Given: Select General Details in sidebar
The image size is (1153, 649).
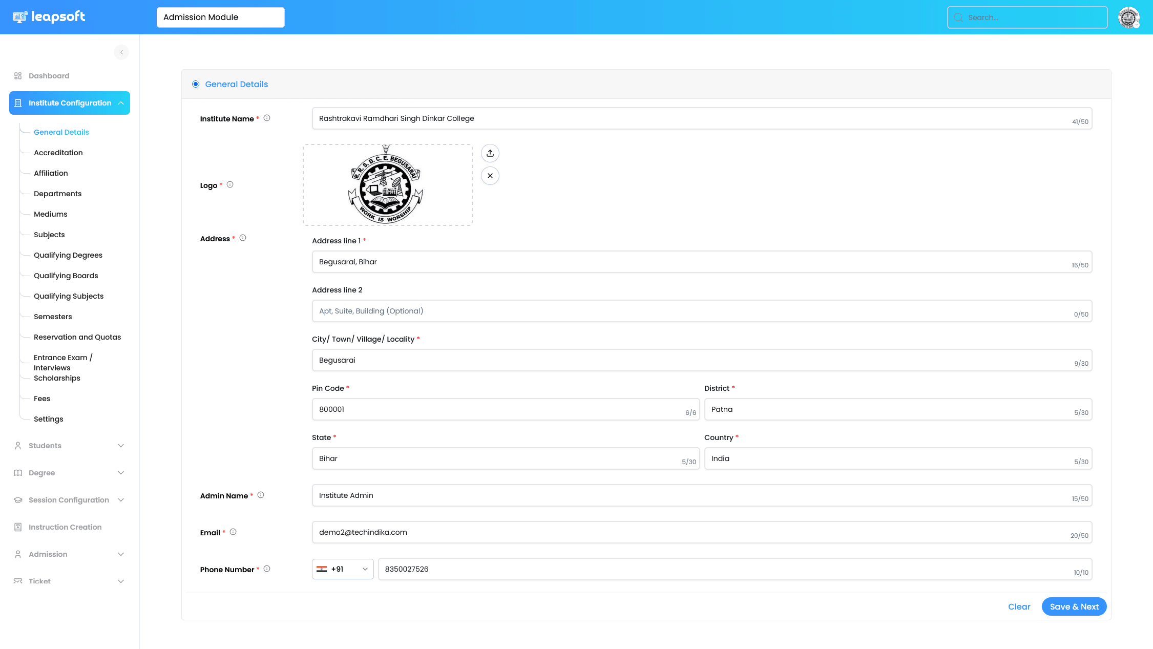Looking at the screenshot, I should pyautogui.click(x=61, y=132).
